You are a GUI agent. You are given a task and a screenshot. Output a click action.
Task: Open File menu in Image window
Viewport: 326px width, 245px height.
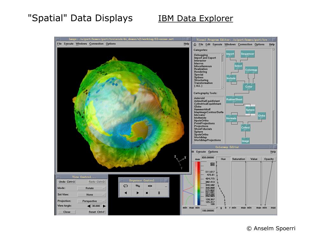click(x=60, y=44)
